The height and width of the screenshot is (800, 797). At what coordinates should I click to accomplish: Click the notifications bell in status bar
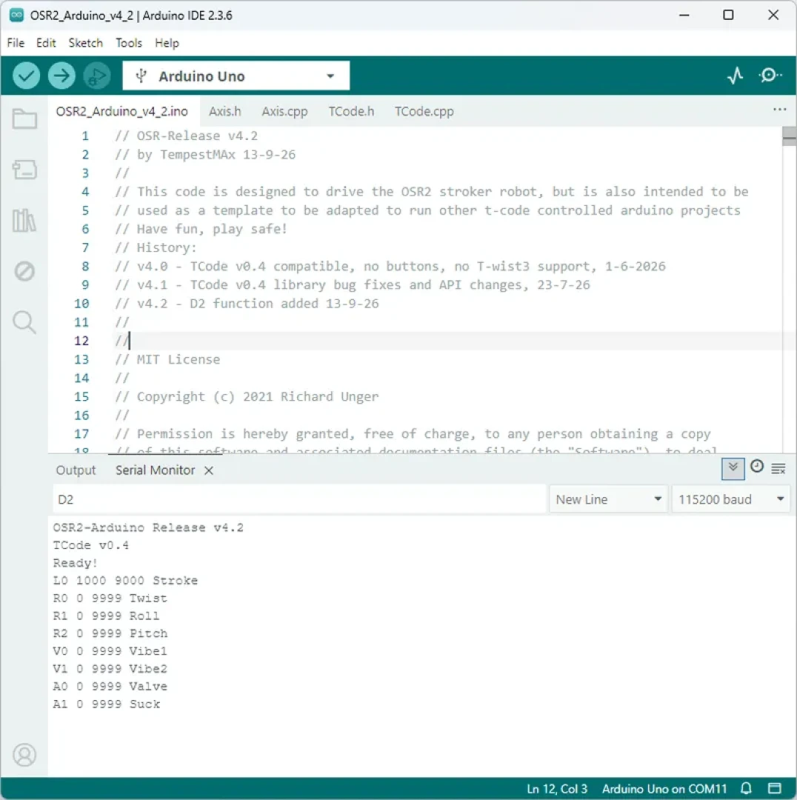746,788
